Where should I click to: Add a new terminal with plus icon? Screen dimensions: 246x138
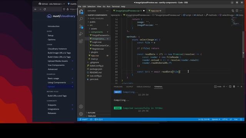click(224, 87)
